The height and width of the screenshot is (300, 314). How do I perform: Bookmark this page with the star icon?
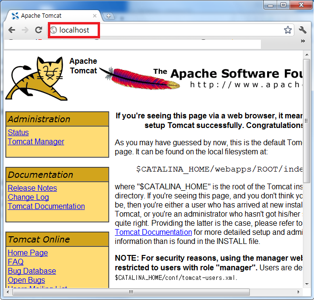point(288,30)
